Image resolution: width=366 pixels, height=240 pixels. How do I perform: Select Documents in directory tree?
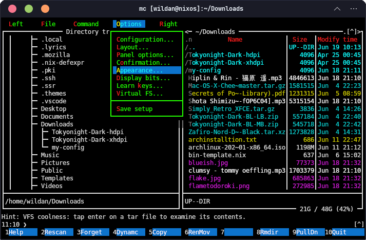pyautogui.click(x=57, y=116)
